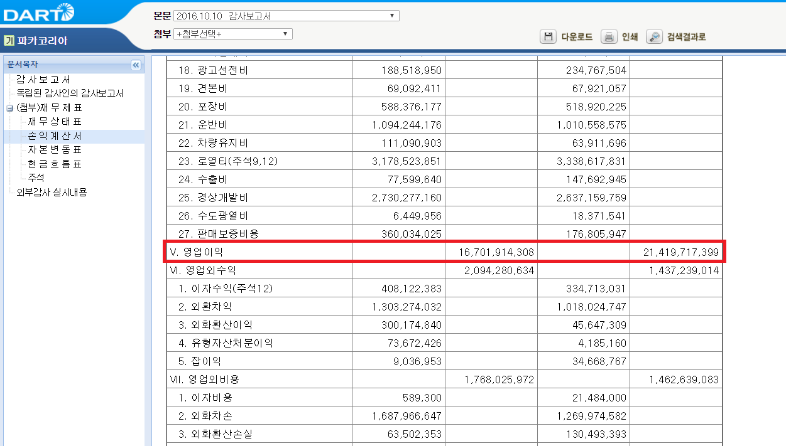Viewport: 786px width, 446px height.
Task: Go to 자본변동표 section
Action: 55,150
